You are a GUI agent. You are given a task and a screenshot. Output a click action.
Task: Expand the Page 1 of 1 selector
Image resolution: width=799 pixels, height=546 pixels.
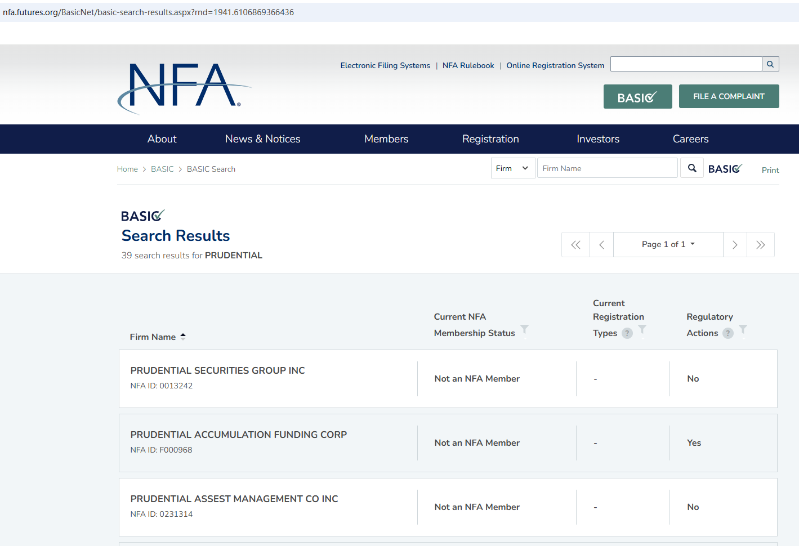[668, 244]
